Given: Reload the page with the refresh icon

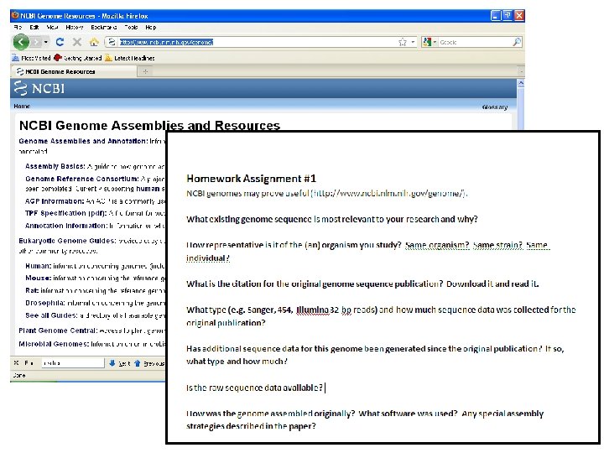Looking at the screenshot, I should click(60, 42).
